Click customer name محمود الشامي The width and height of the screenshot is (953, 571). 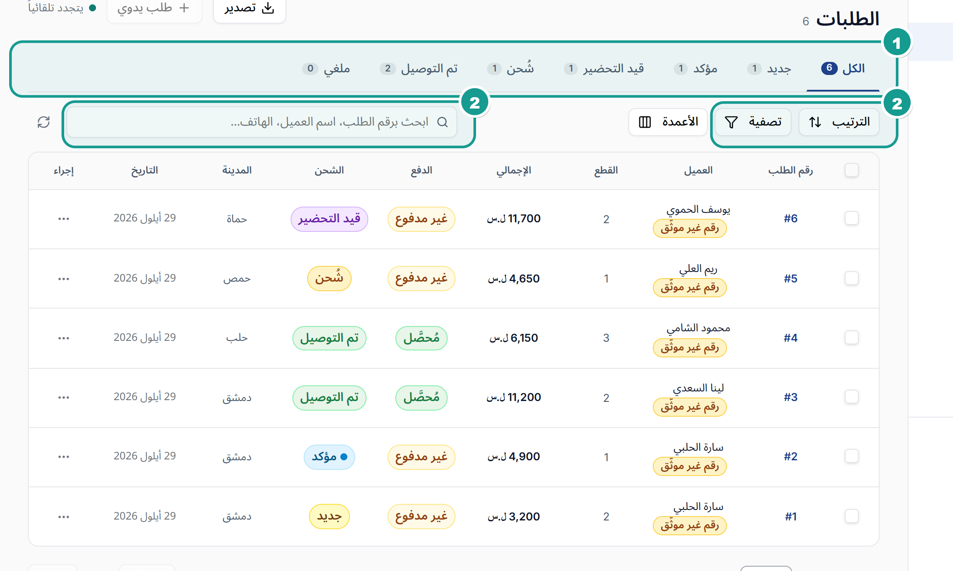tap(698, 328)
